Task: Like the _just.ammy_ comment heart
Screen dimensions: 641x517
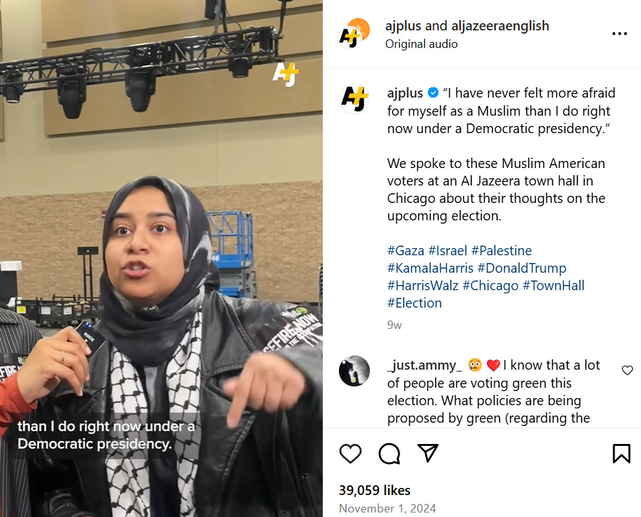Action: tap(627, 370)
